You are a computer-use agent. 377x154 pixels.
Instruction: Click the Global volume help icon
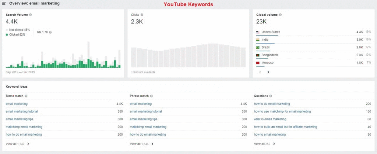pyautogui.click(x=281, y=15)
